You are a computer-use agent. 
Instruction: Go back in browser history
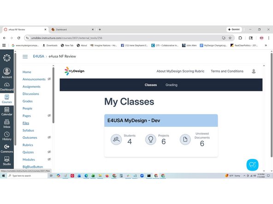[x=5, y=38]
